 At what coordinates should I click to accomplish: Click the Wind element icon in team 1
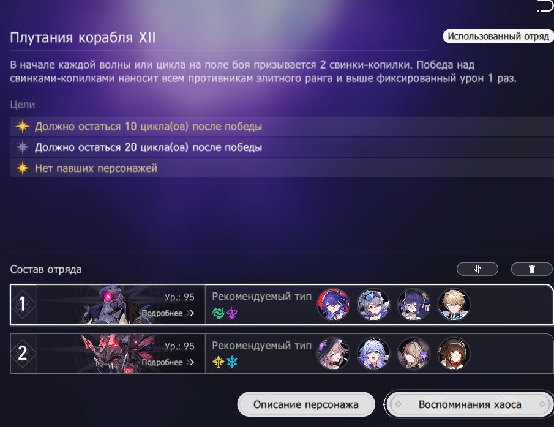pyautogui.click(x=219, y=313)
